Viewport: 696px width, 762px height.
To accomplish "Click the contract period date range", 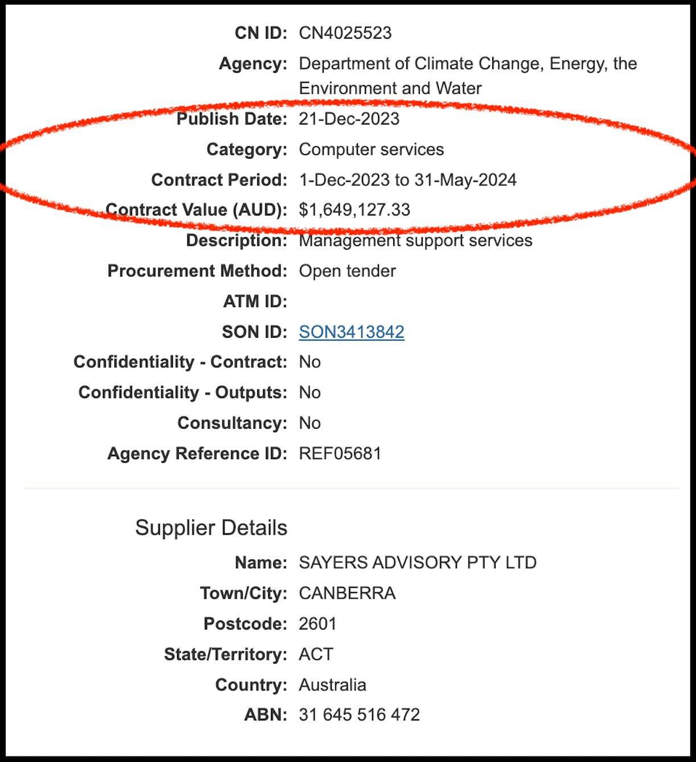I will [x=407, y=180].
